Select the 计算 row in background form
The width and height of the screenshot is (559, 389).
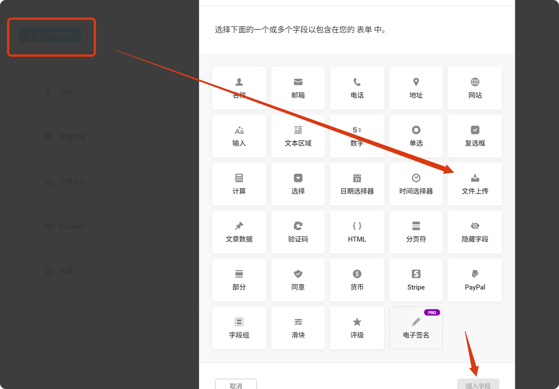pos(109,271)
